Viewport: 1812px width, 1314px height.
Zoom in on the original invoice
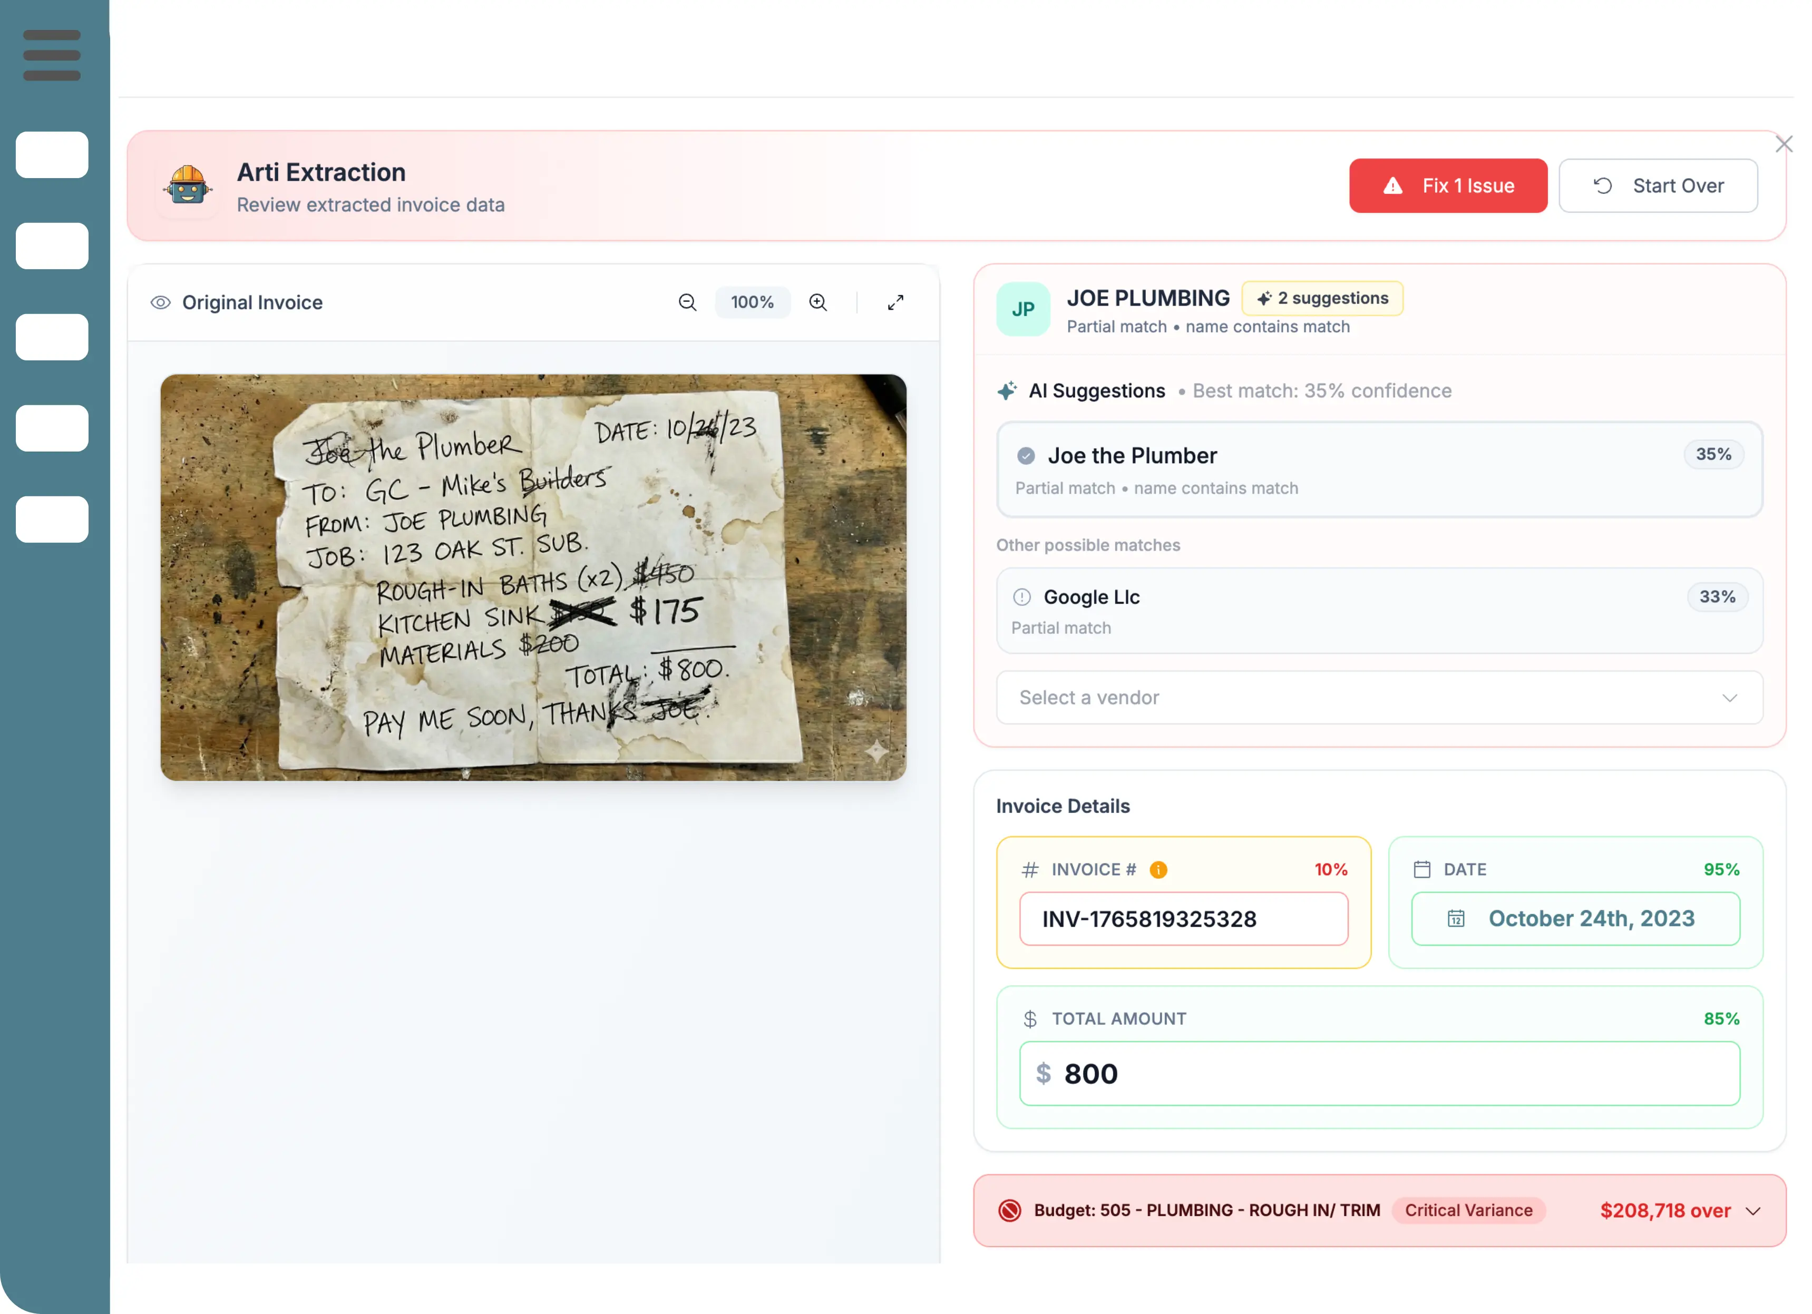[817, 302]
